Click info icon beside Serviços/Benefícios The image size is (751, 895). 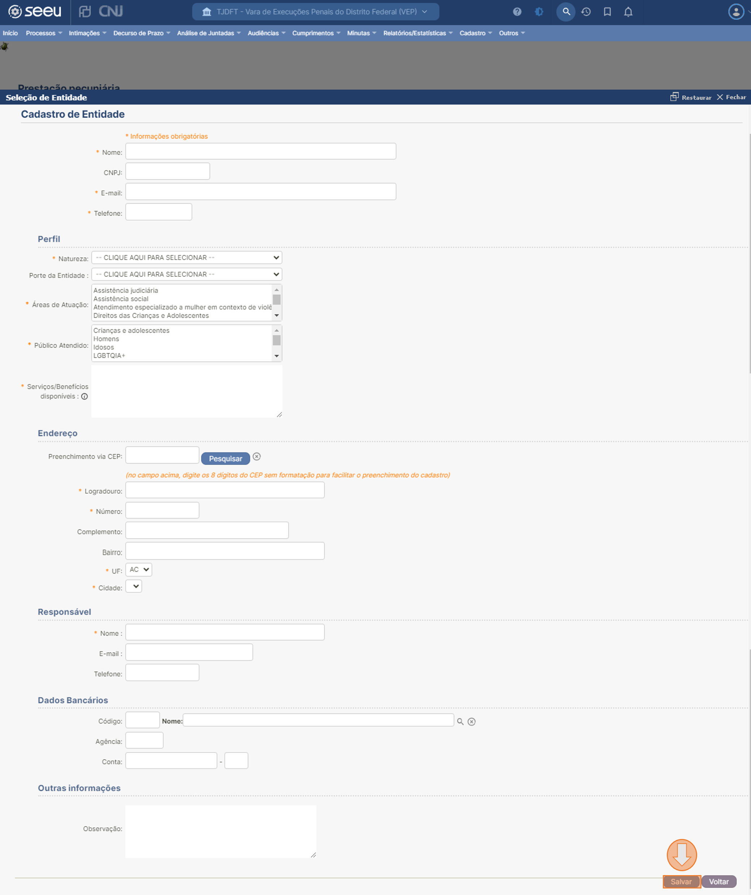(x=84, y=396)
